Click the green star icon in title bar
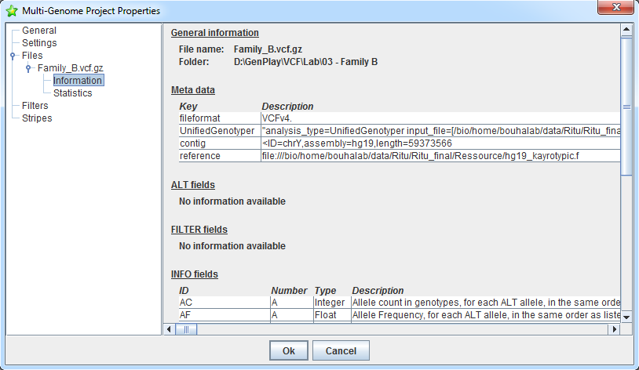Viewport: 639px width, 370px height. pyautogui.click(x=12, y=11)
